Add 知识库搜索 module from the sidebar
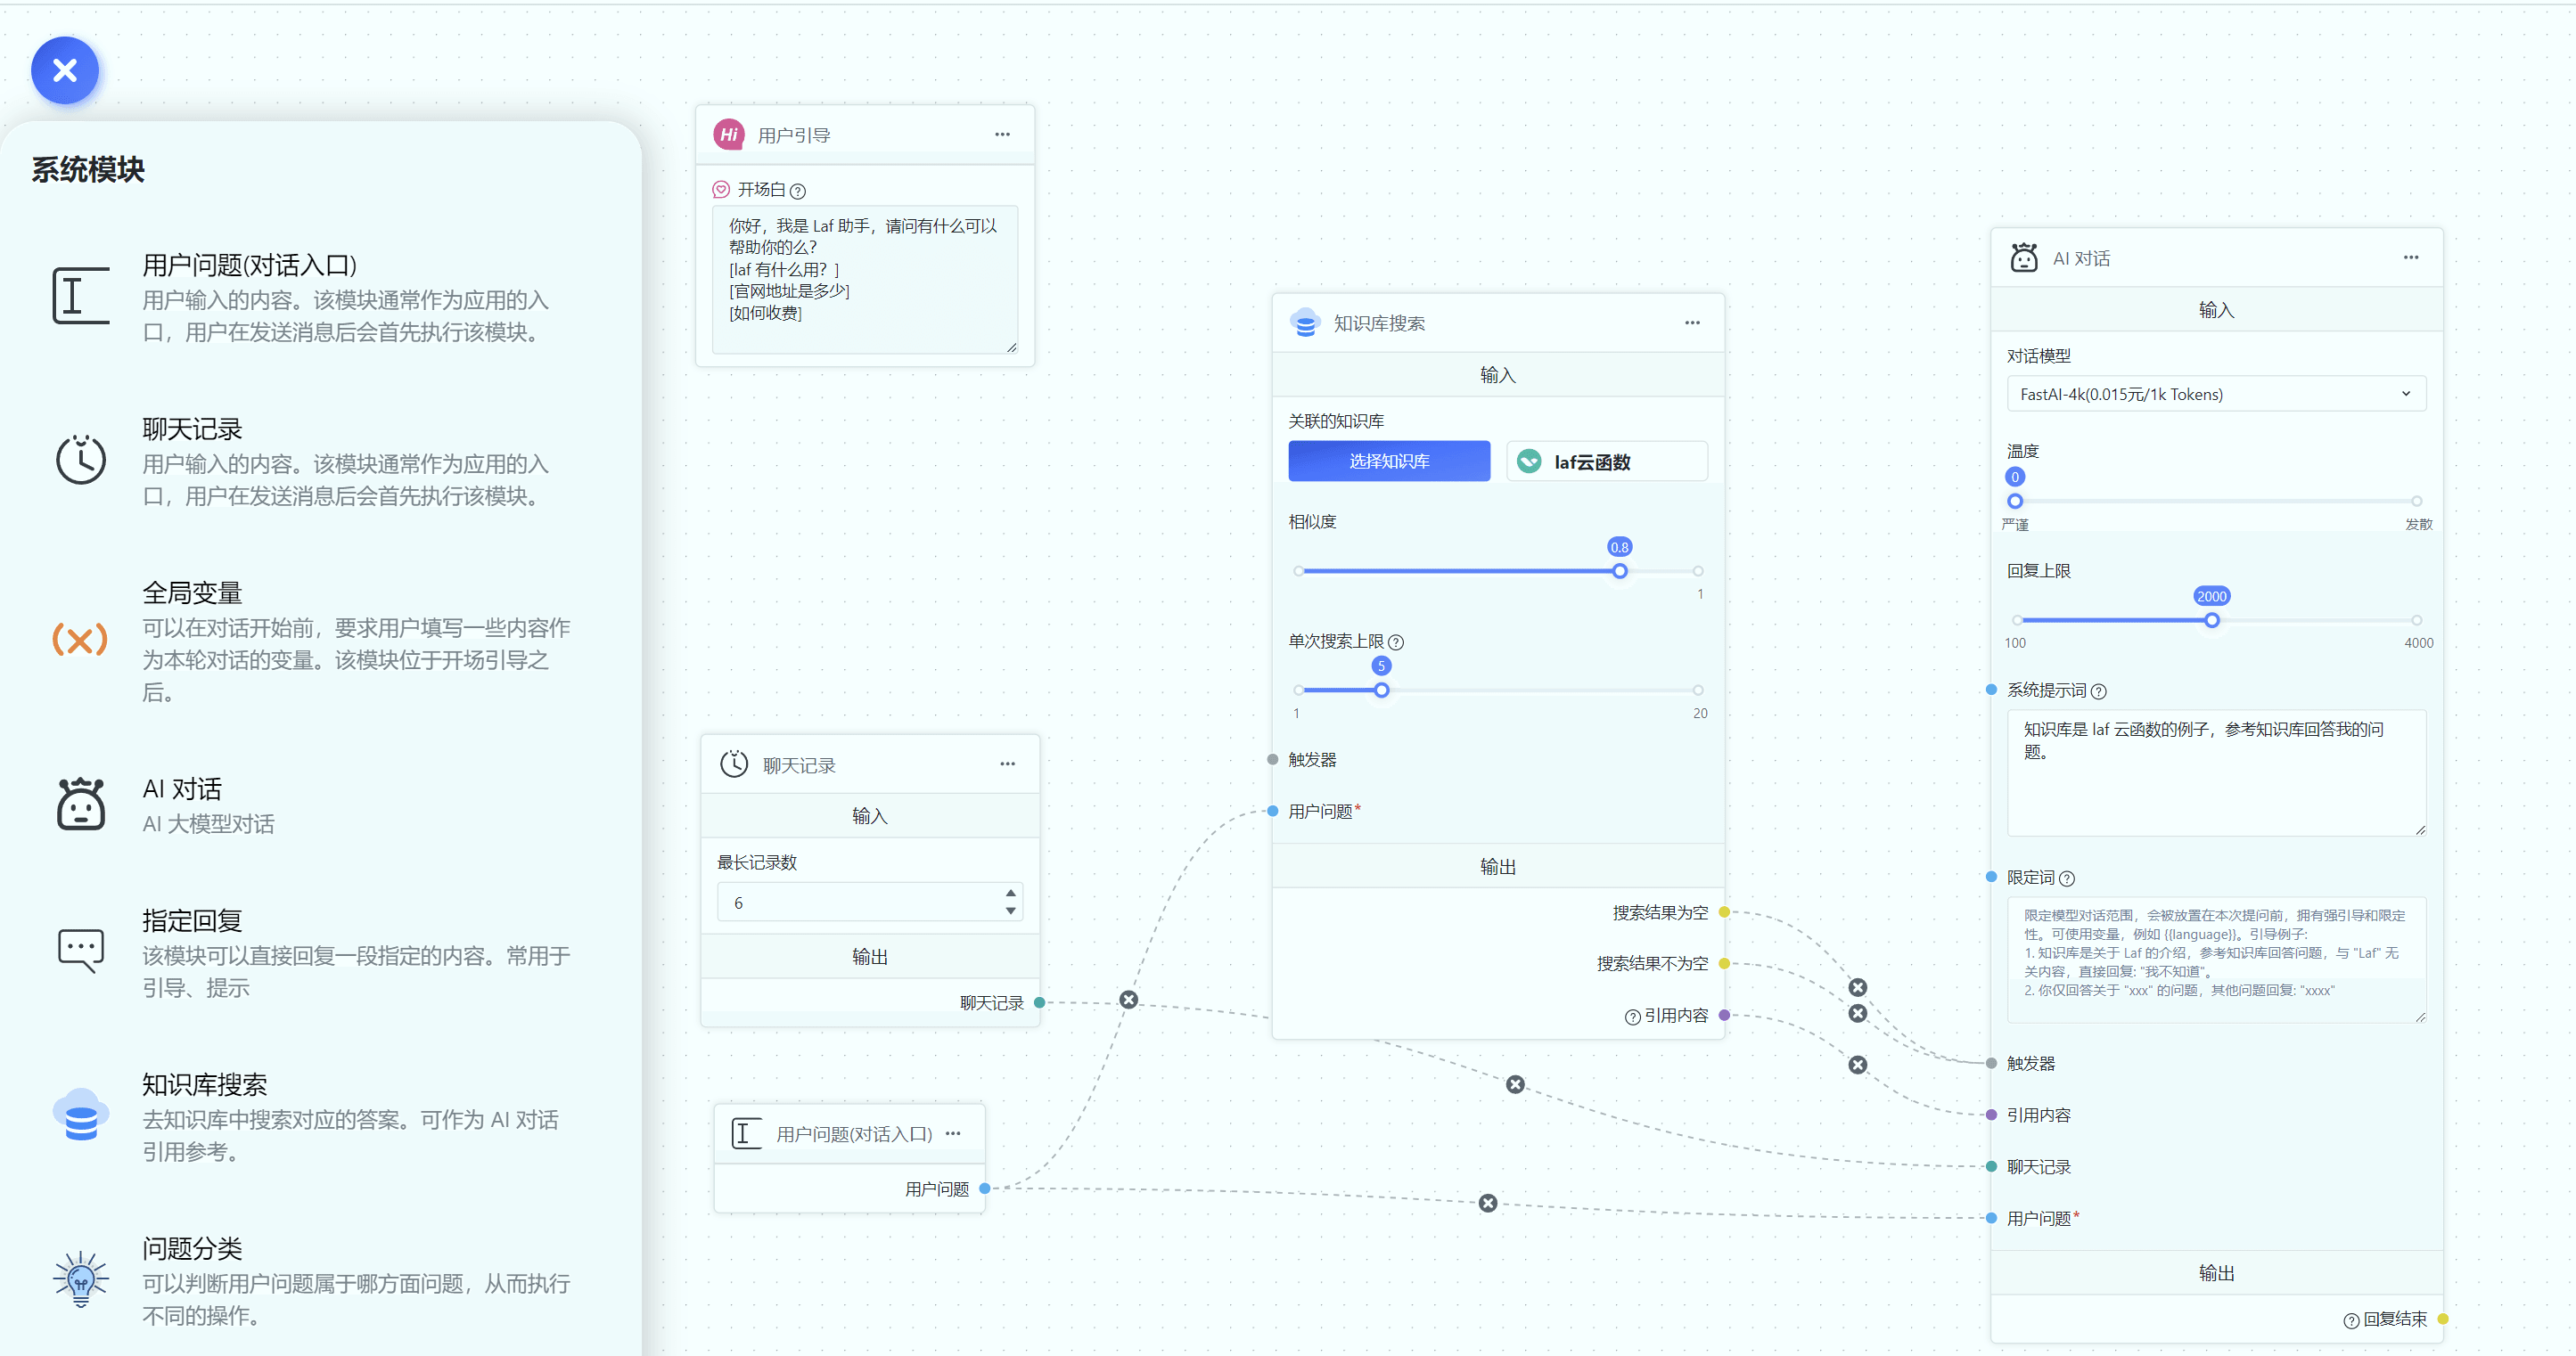This screenshot has width=2576, height=1356. click(205, 1085)
